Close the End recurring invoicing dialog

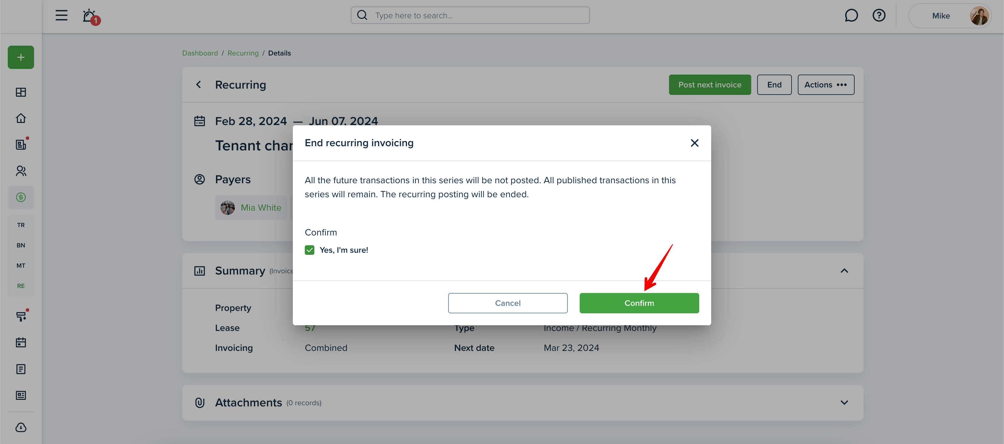[694, 143]
